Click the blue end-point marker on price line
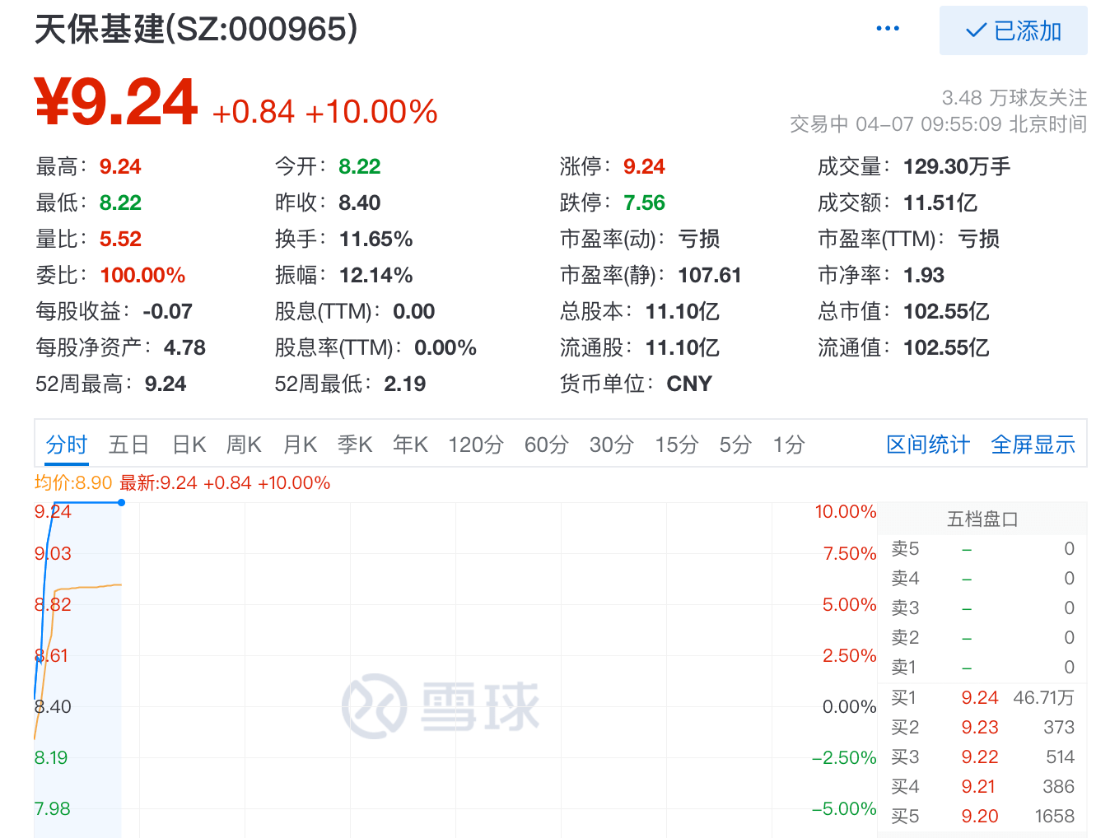1110x838 pixels. pyautogui.click(x=121, y=502)
